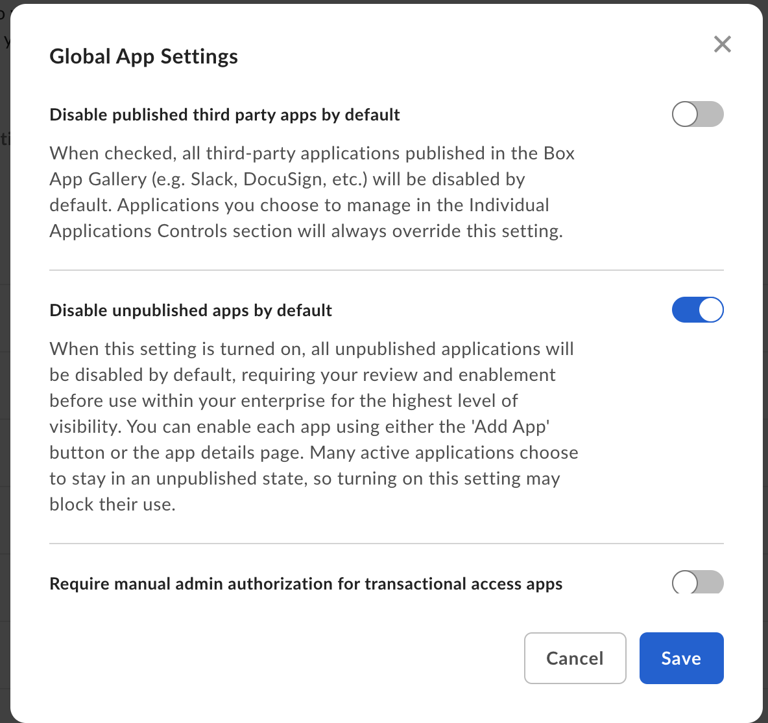Turn off Disable unpublished apps by default
The width and height of the screenshot is (768, 723).
point(697,310)
